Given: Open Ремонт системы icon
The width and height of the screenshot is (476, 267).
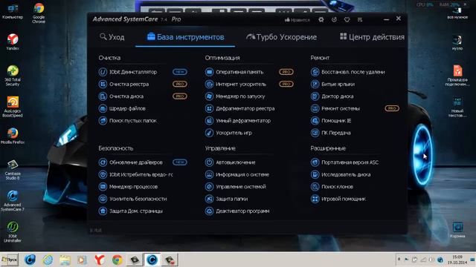Looking at the screenshot, I should (315, 108).
